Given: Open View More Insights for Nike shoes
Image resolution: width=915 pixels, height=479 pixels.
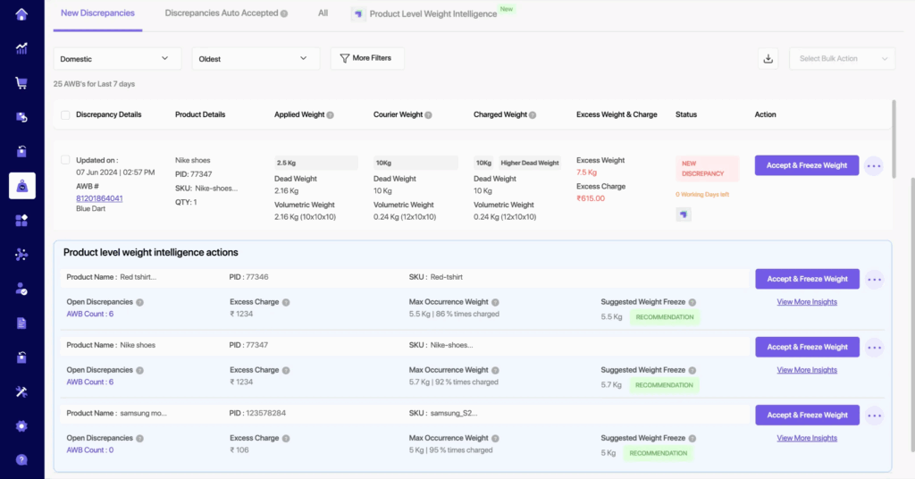Looking at the screenshot, I should point(807,370).
